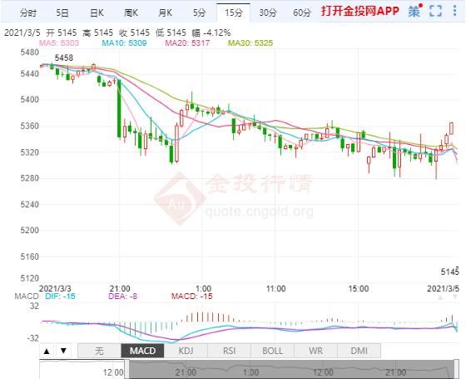
Task: Click the down triangle indicator button
Action: click(x=63, y=351)
